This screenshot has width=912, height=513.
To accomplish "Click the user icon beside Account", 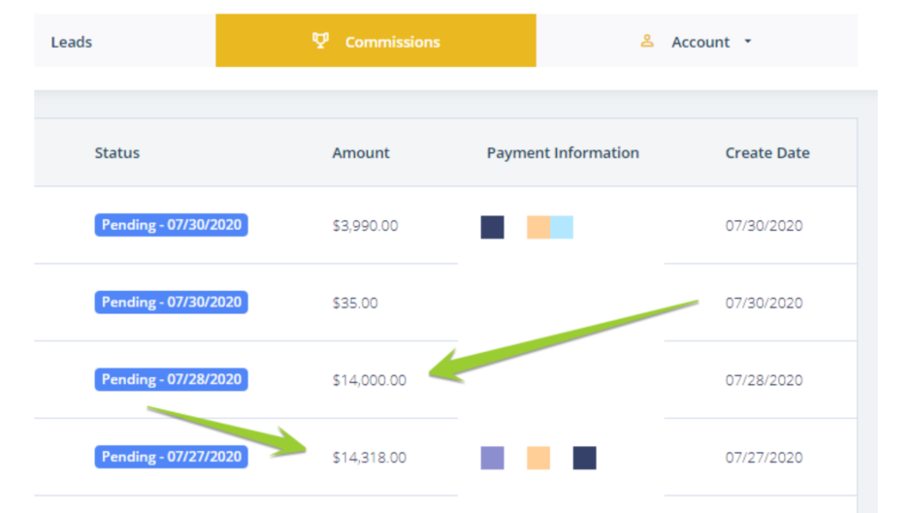I will (x=647, y=41).
